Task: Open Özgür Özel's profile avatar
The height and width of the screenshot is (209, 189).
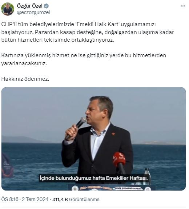Action: (x=8, y=9)
